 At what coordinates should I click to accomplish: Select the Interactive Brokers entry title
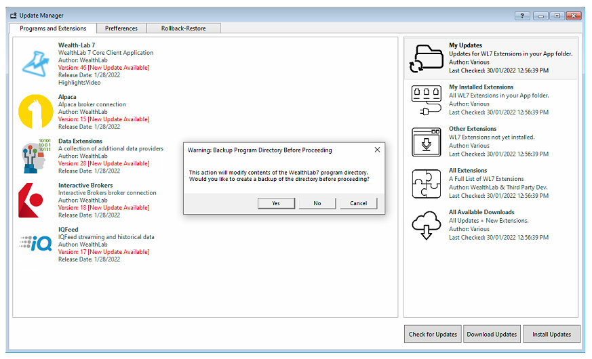click(85, 185)
